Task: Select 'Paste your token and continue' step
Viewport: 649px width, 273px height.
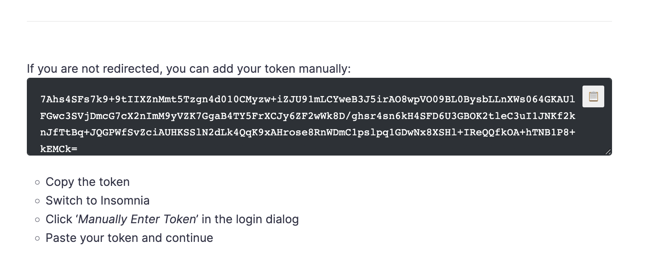Action: tap(129, 238)
